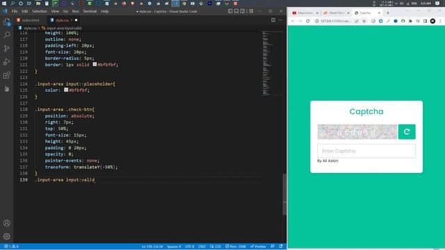Close the Captcha browser tab
The image size is (445, 250).
coord(379,13)
